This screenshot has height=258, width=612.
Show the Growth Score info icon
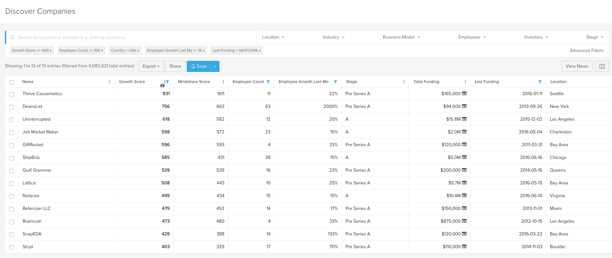[x=162, y=86]
